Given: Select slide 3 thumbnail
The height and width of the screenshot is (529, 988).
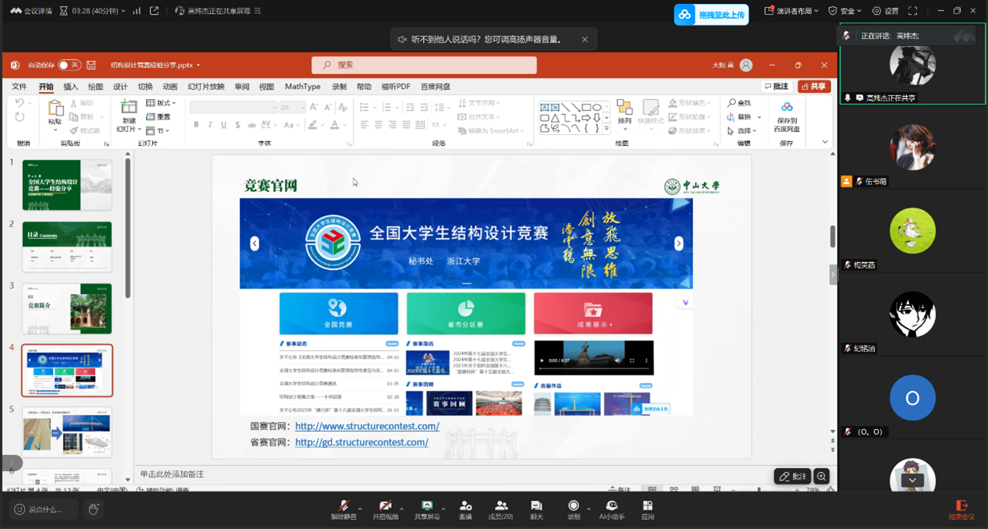Looking at the screenshot, I should [x=67, y=309].
